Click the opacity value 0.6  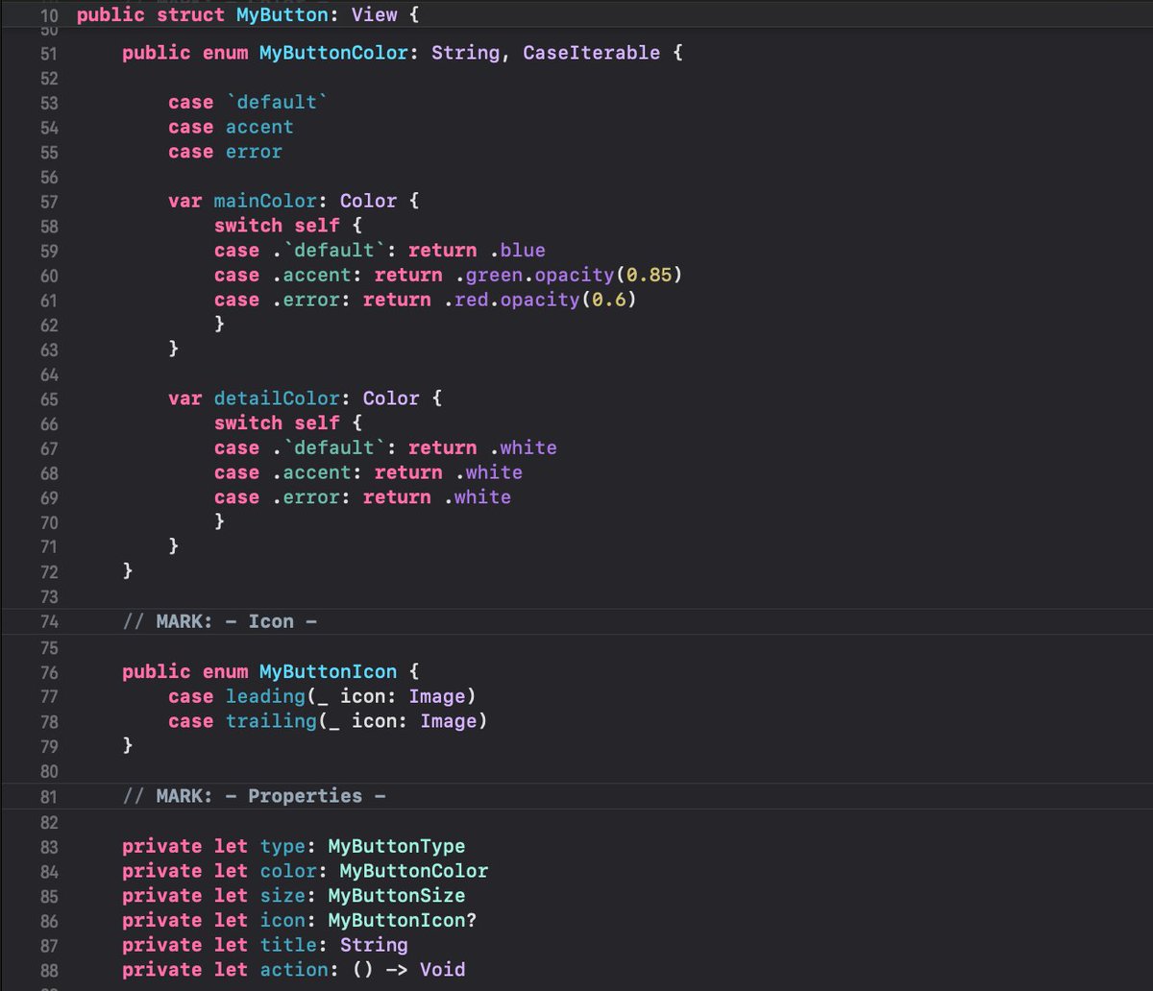click(x=609, y=300)
